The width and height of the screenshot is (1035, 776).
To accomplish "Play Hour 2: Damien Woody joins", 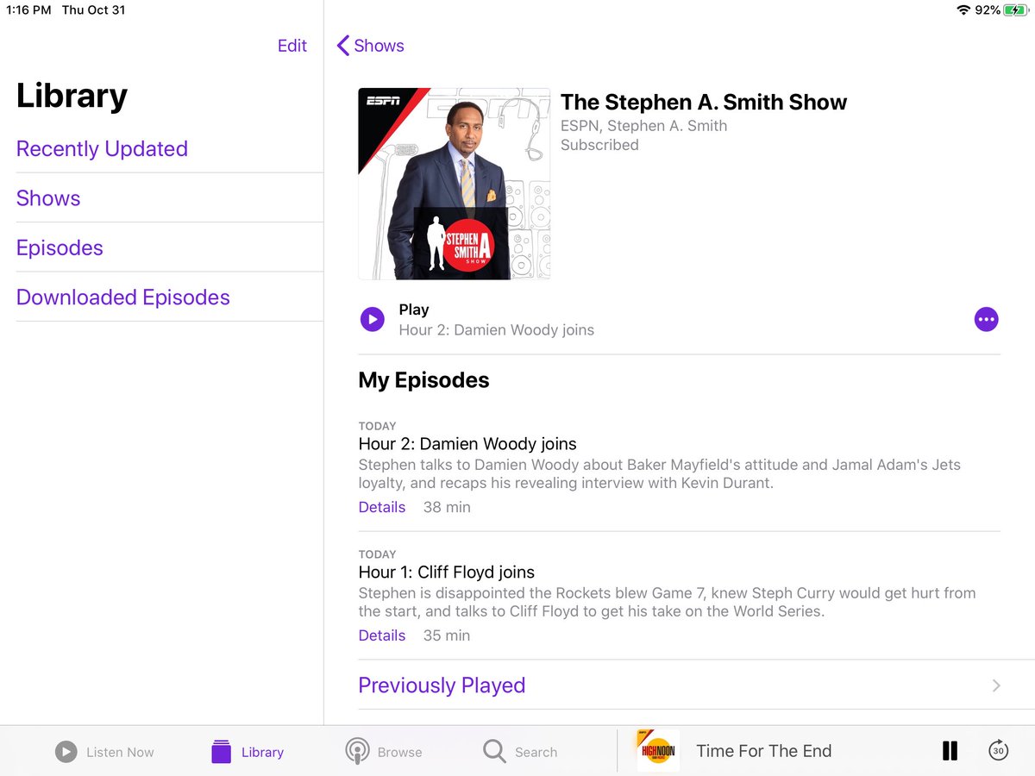I will coord(373,320).
